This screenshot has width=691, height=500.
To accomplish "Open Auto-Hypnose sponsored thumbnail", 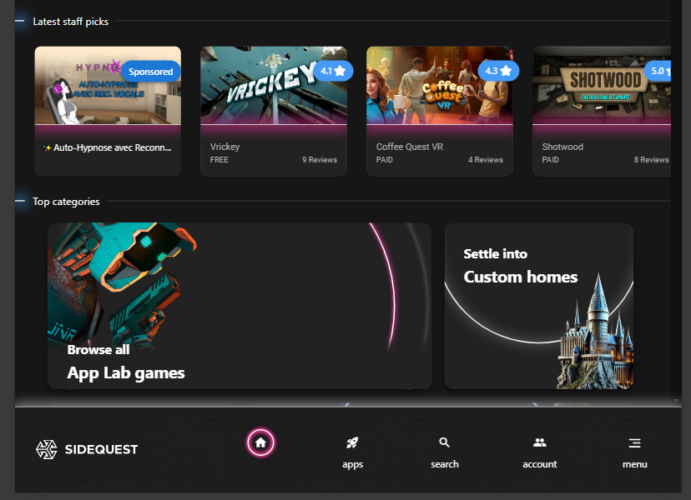I will [x=108, y=85].
